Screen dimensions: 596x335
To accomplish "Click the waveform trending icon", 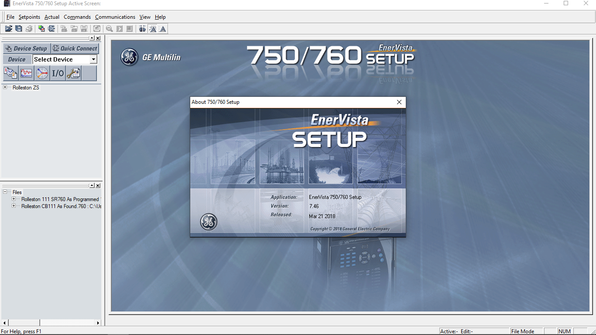I will pyautogui.click(x=26, y=73).
